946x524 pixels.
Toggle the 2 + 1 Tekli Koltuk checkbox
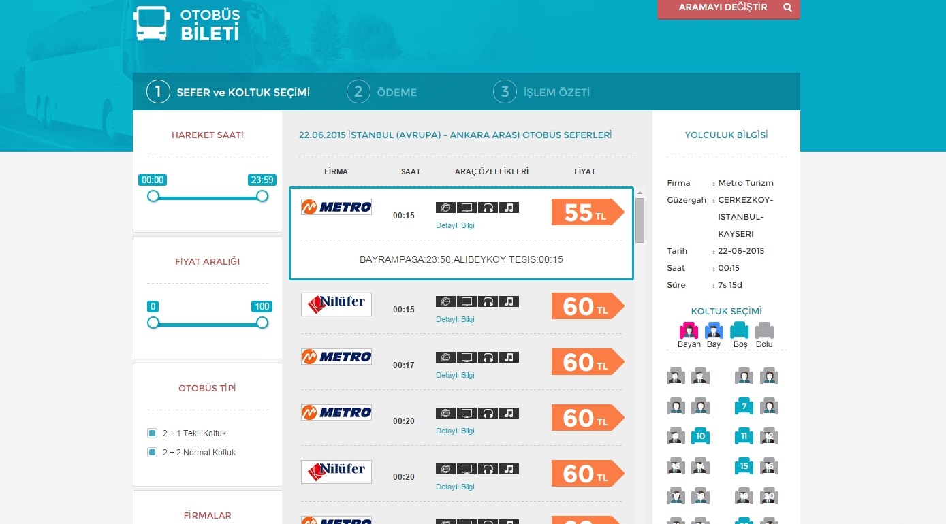coord(153,433)
